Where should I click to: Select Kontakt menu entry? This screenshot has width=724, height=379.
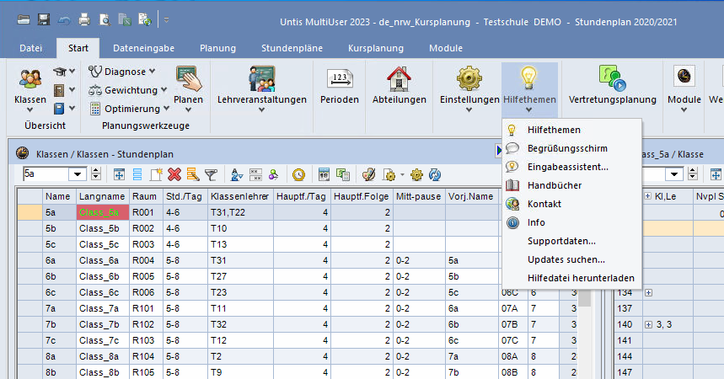(x=571, y=204)
